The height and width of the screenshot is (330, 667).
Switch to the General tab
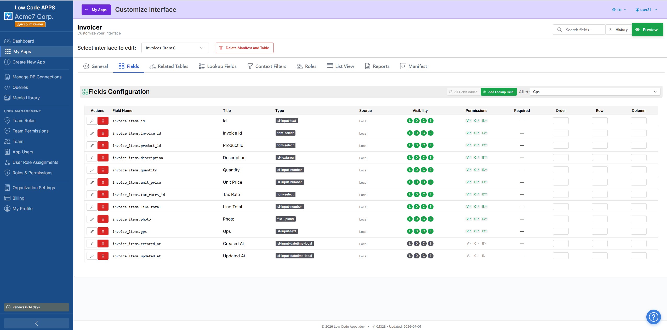[95, 66]
